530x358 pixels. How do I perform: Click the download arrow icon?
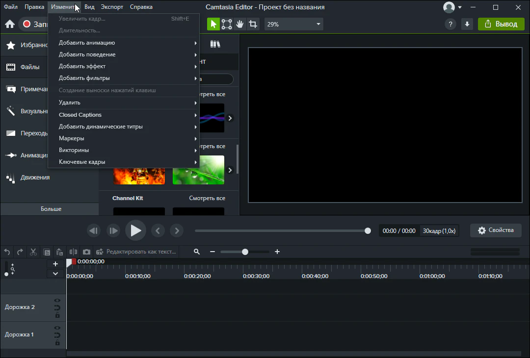(x=467, y=24)
